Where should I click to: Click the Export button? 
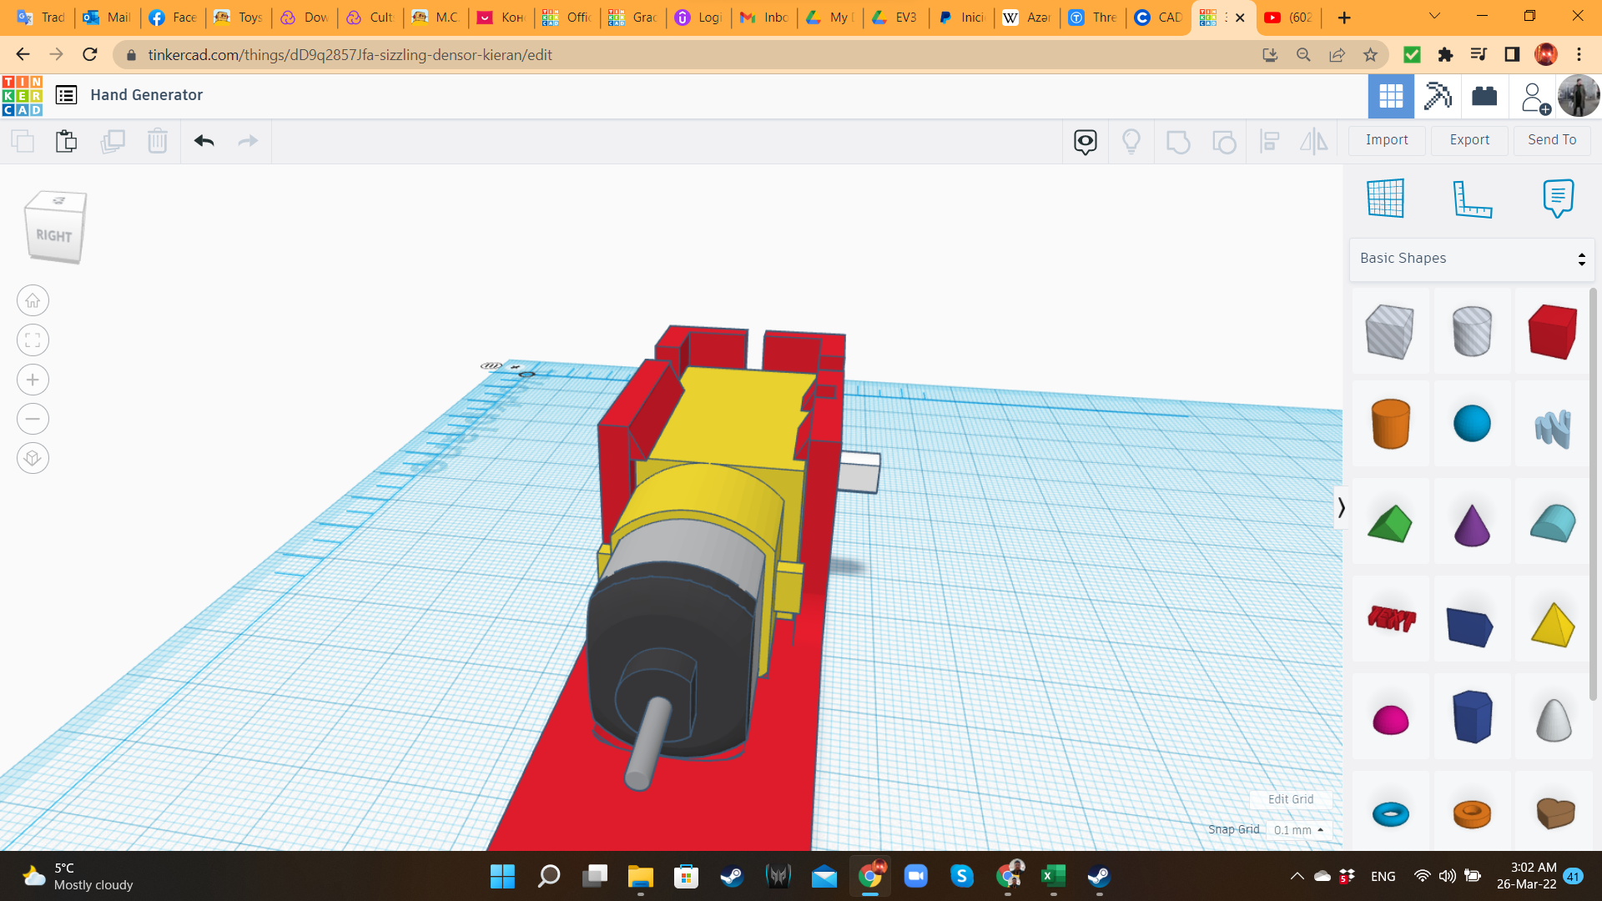[x=1469, y=140]
